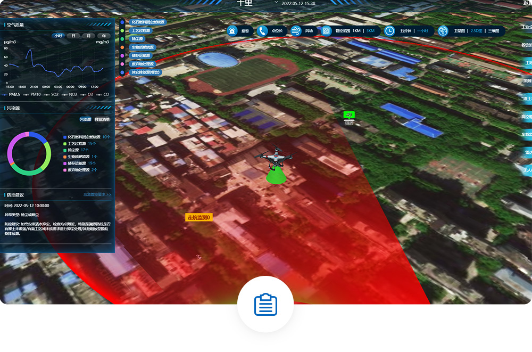
Task: Toggle the 生物质燃烧源 source filter
Action: click(x=143, y=47)
